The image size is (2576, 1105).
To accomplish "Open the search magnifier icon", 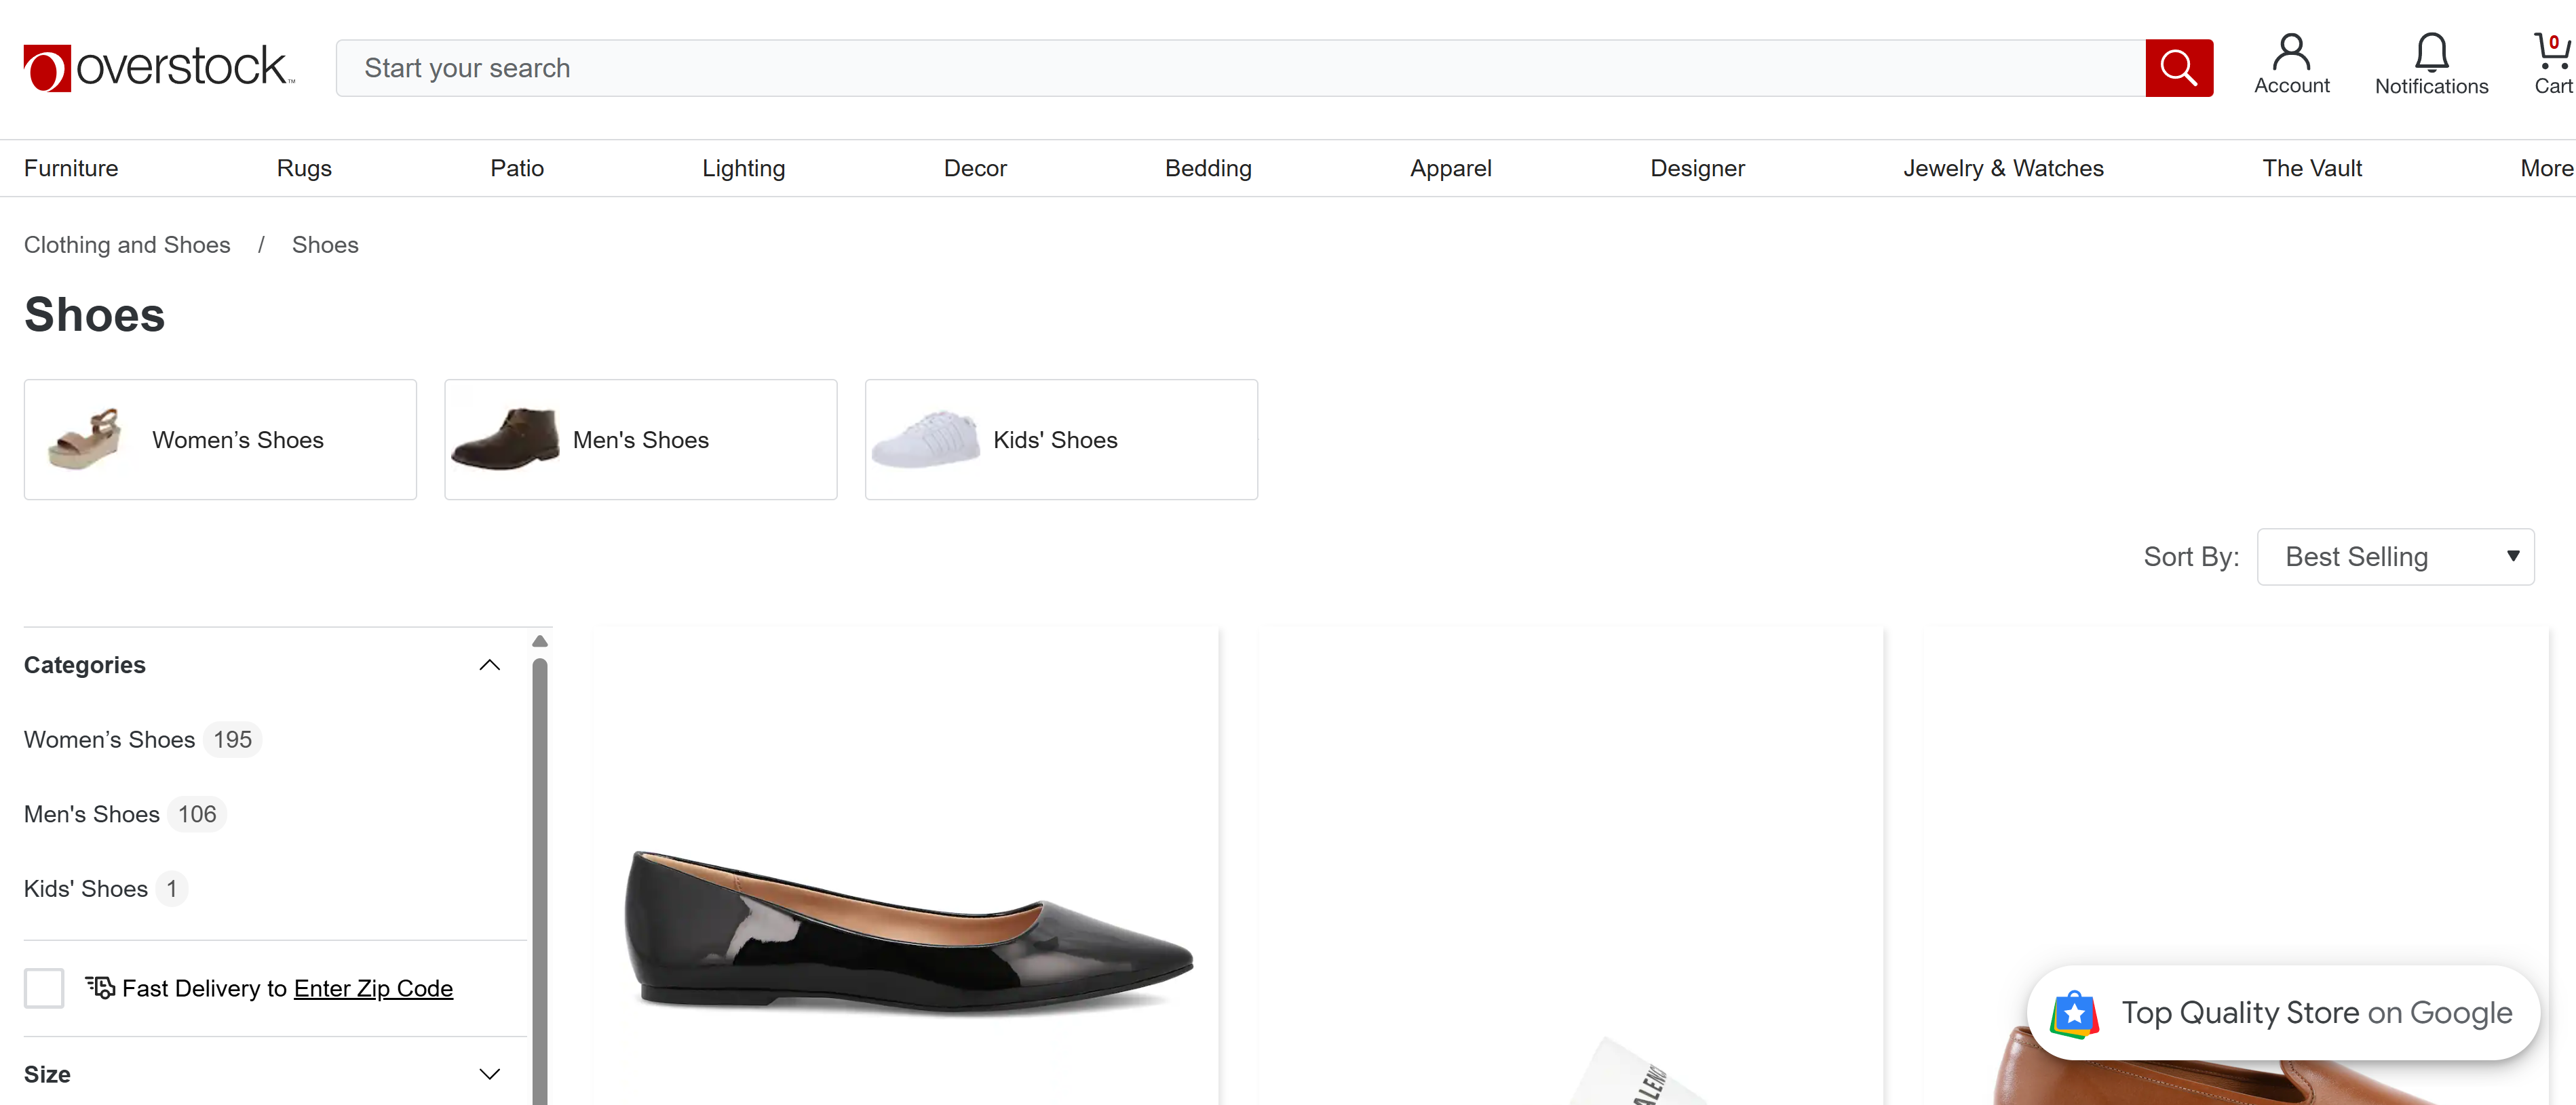I will click(x=2179, y=67).
